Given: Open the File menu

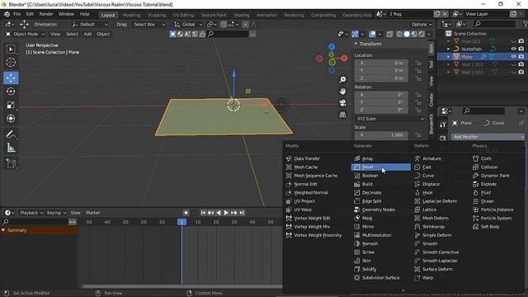Looking at the screenshot, I should [16, 14].
